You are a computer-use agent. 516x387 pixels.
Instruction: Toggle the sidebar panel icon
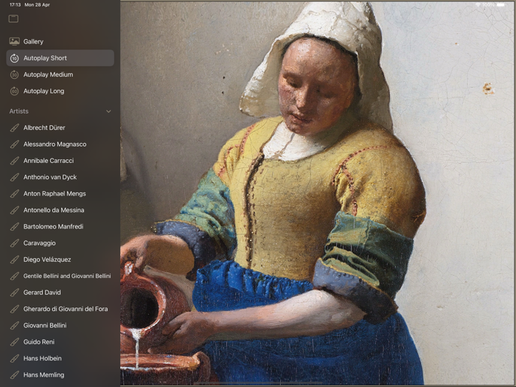[x=13, y=18]
